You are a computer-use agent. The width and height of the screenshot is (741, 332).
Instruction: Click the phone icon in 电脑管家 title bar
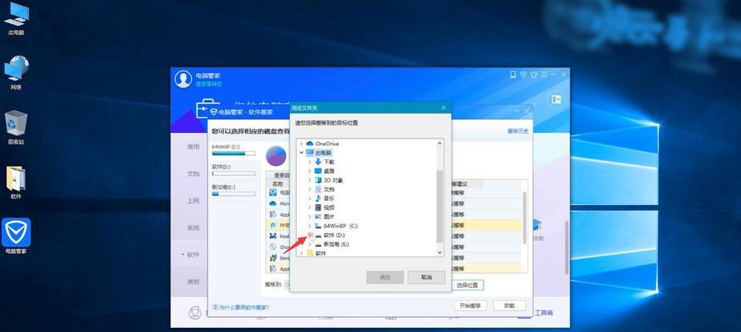point(513,75)
